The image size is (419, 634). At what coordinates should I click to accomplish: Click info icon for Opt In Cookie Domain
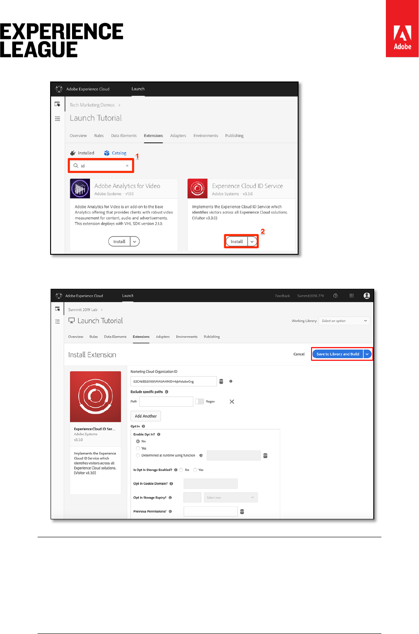(x=171, y=484)
